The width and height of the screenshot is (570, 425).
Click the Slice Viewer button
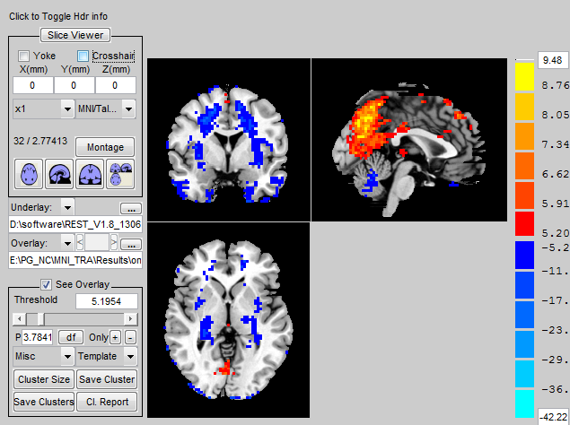click(x=75, y=35)
